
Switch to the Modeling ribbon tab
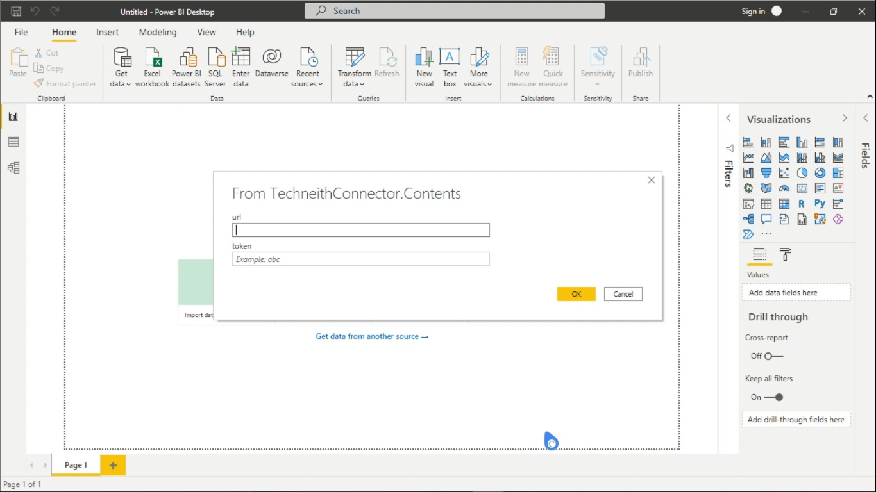tap(158, 32)
